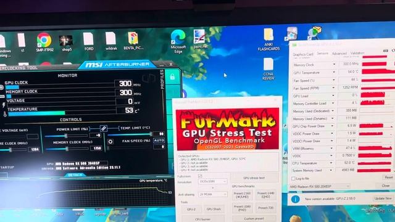
Task: Click the CPU burner button in FurMark
Action: pos(203,220)
